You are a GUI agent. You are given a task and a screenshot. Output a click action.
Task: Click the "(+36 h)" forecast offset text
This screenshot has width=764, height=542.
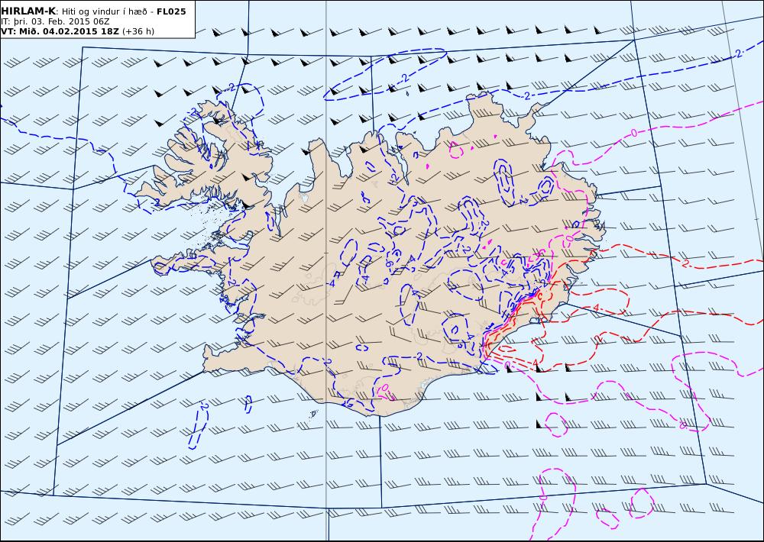138,31
